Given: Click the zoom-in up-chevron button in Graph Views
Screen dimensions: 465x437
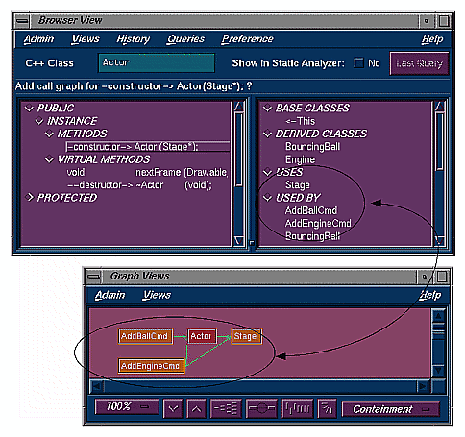Looking at the screenshot, I should (196, 408).
